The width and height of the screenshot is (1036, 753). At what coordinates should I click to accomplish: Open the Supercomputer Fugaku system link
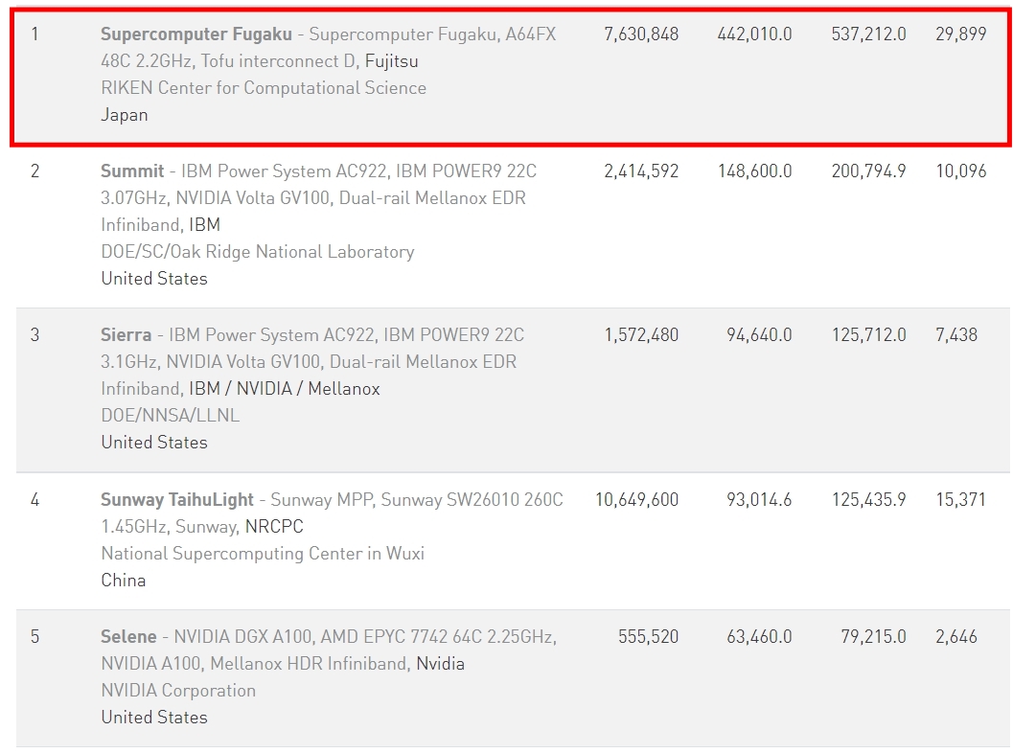tap(196, 34)
